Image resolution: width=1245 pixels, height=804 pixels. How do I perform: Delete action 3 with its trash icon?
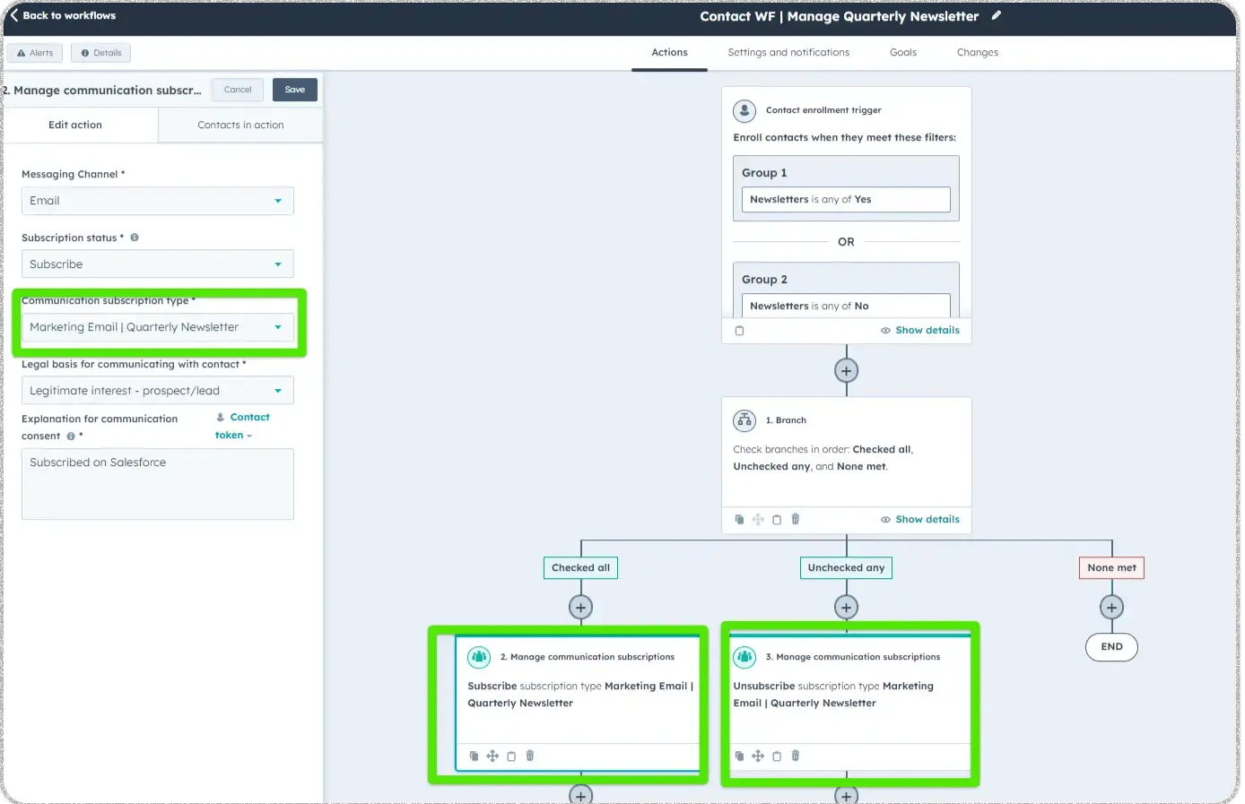pyautogui.click(x=796, y=756)
